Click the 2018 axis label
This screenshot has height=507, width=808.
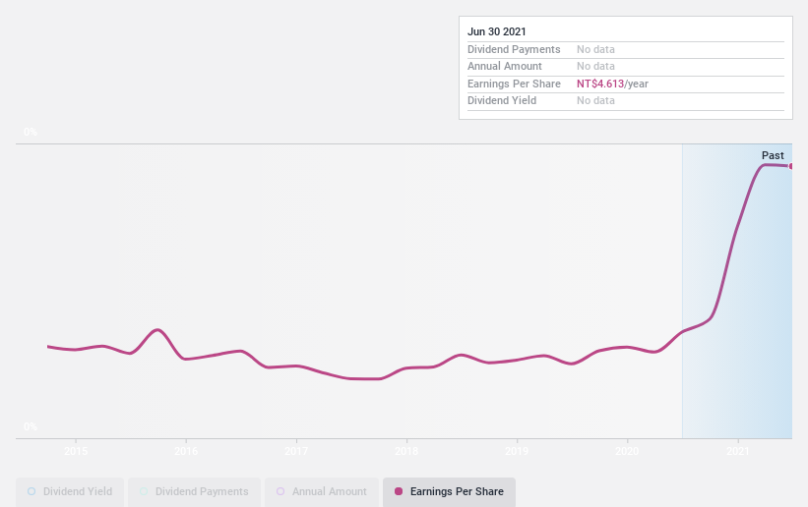[x=406, y=451]
